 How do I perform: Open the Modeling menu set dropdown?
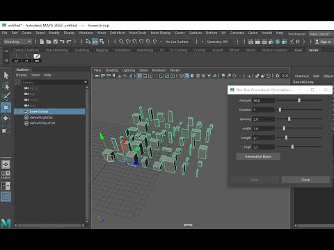pos(17,42)
